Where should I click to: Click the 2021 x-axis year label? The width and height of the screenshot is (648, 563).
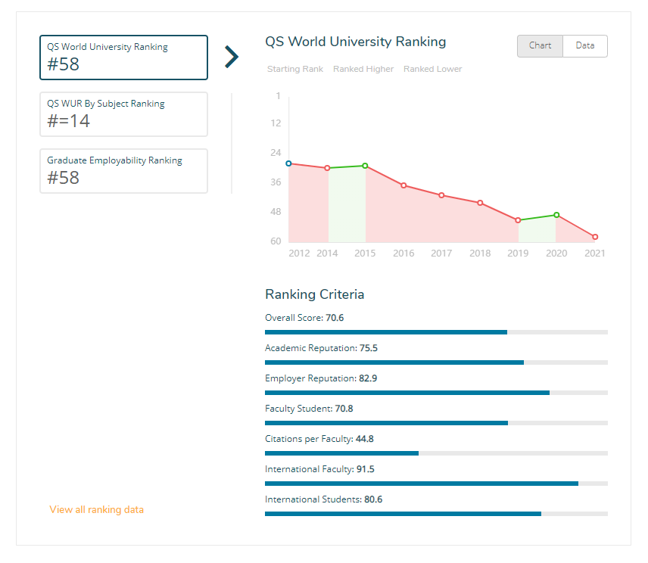tap(595, 254)
